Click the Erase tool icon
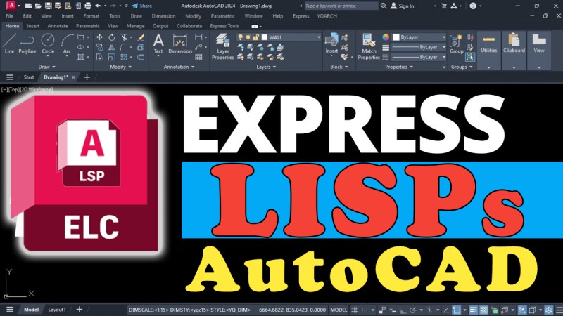The image size is (563, 316). [141, 37]
